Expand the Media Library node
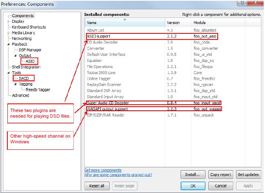Image resolution: width=265 pixels, height=193 pixels. click(9, 33)
